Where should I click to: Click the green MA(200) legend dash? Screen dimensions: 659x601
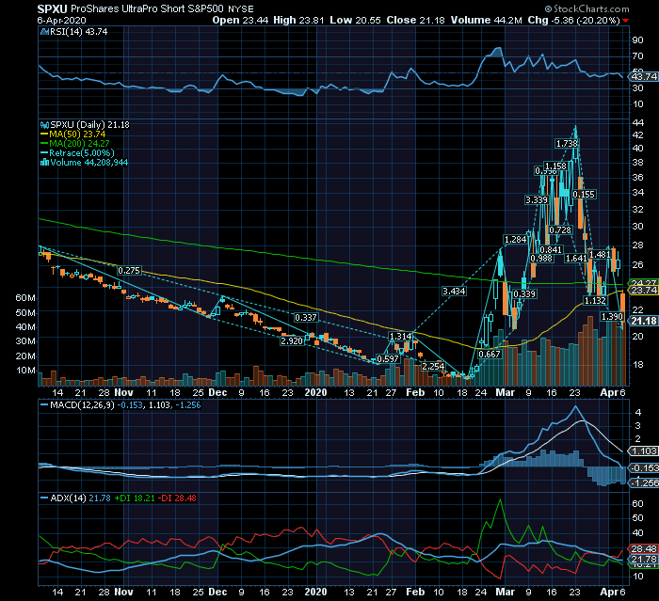pyautogui.click(x=44, y=144)
